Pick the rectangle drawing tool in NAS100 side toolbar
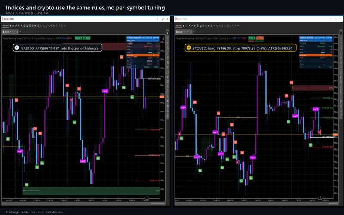Screen dimensions: 344x215 (168, 82)
